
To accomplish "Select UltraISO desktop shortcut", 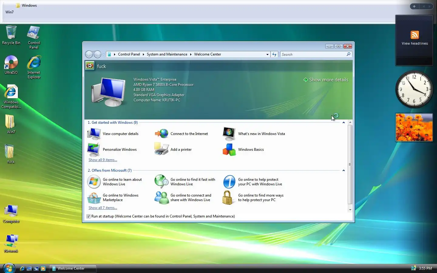I will 11,65.
